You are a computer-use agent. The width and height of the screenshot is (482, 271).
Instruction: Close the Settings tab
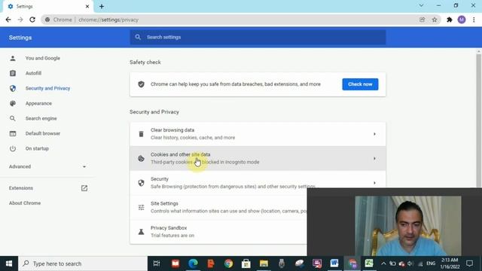point(87,6)
